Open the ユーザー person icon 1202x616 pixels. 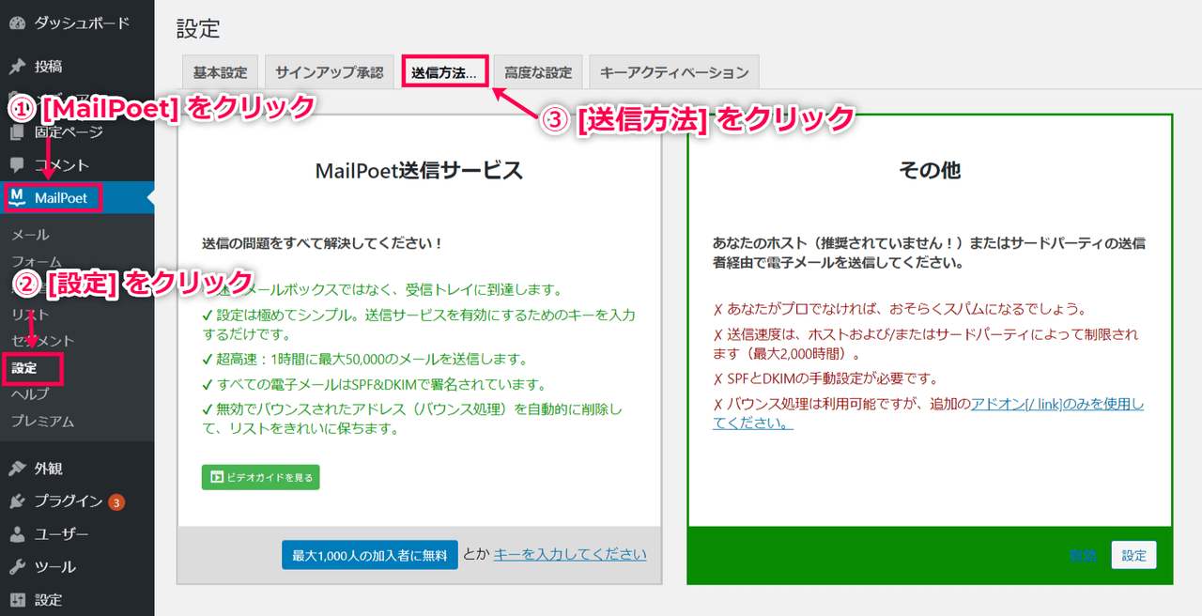pyautogui.click(x=17, y=534)
